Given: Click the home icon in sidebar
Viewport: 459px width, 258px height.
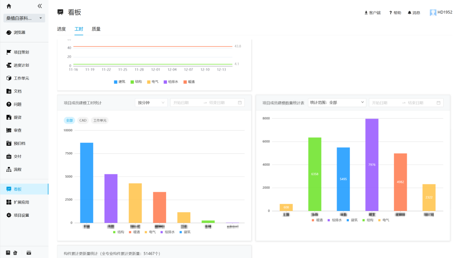Looking at the screenshot, I should [9, 6].
